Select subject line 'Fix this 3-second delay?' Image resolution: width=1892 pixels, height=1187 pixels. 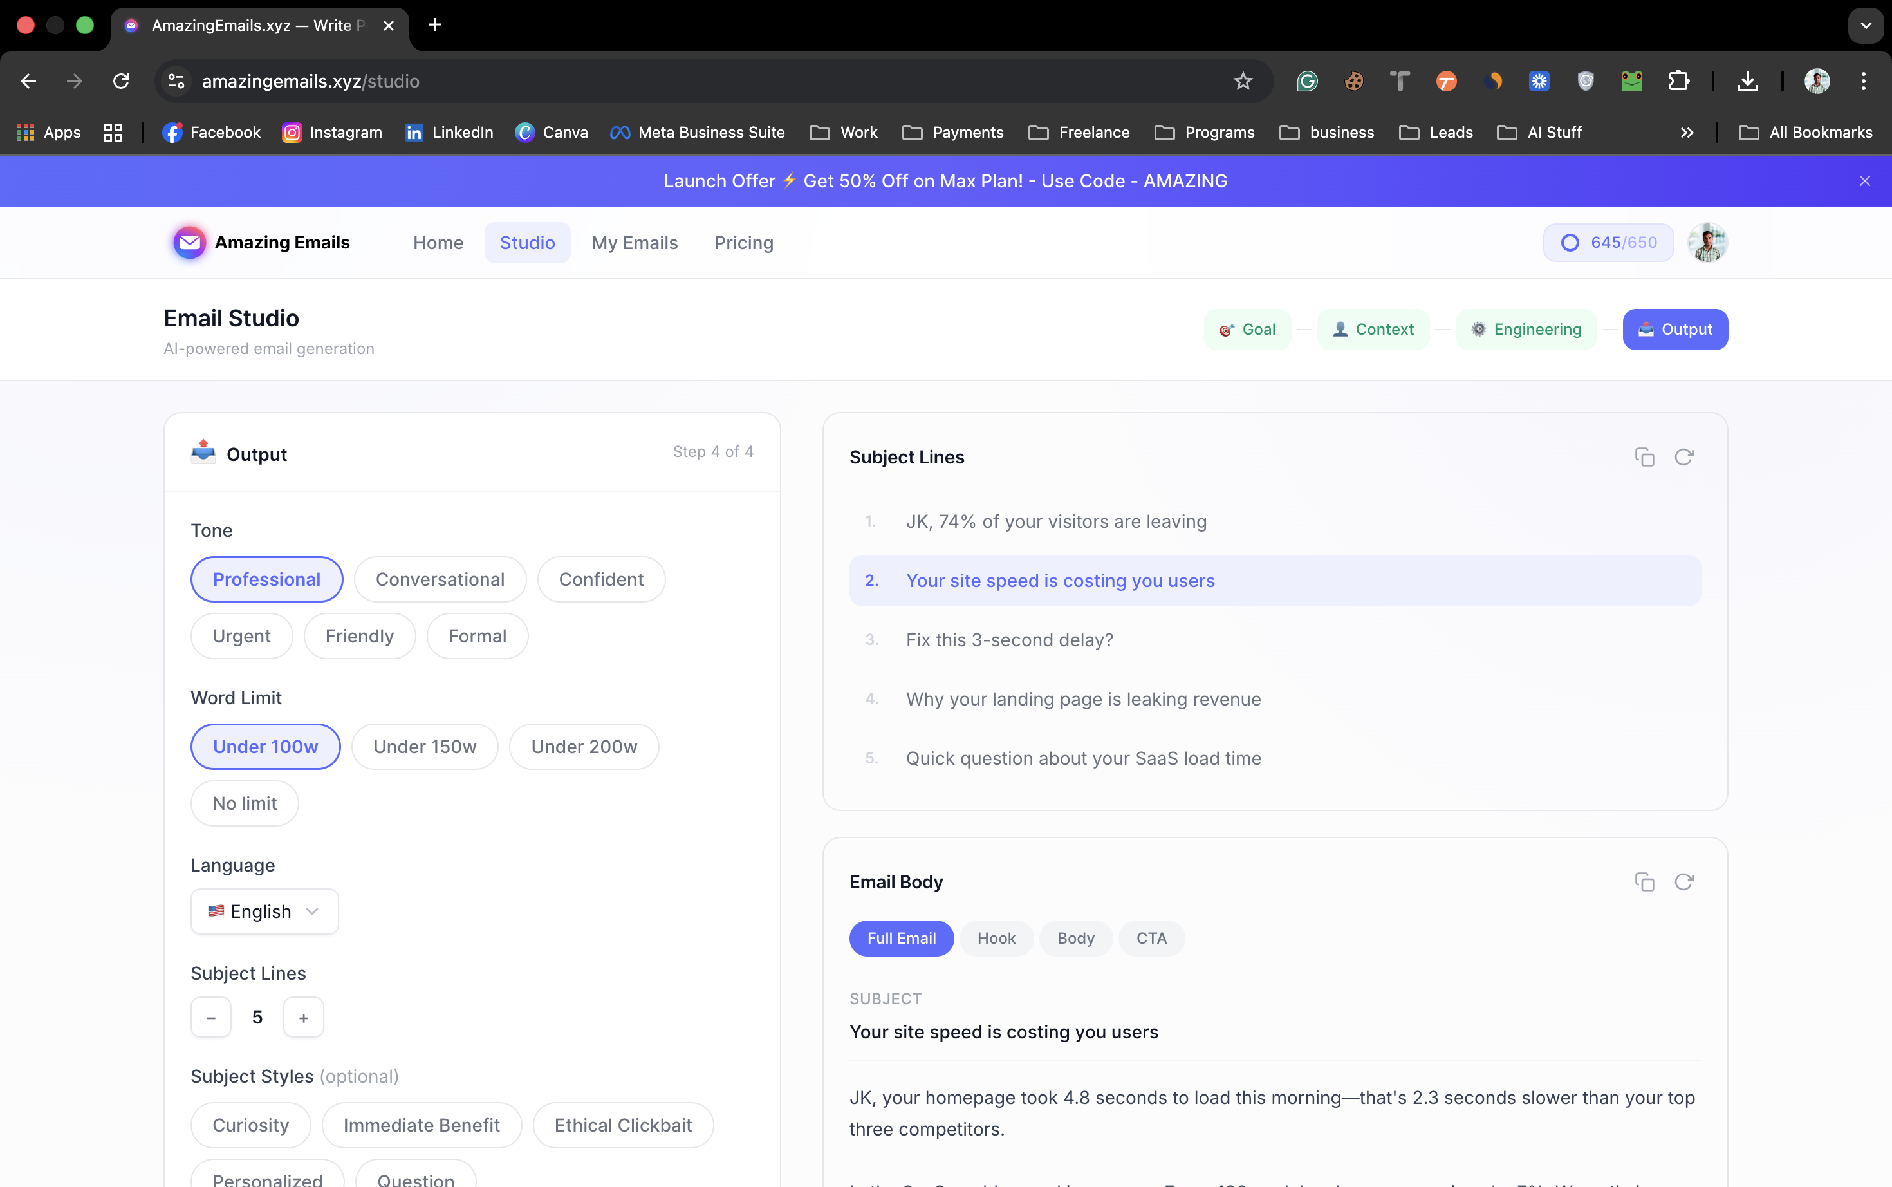pyautogui.click(x=1009, y=640)
